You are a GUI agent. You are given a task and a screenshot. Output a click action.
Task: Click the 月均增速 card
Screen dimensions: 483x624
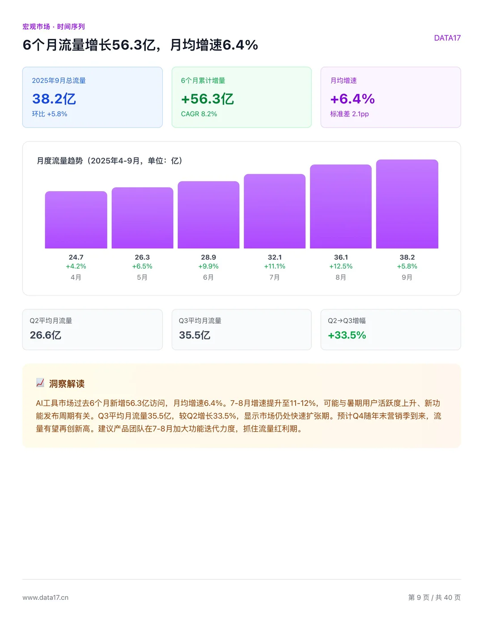390,97
